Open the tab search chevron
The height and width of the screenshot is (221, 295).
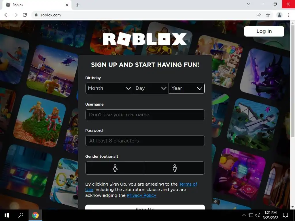coord(249,4)
